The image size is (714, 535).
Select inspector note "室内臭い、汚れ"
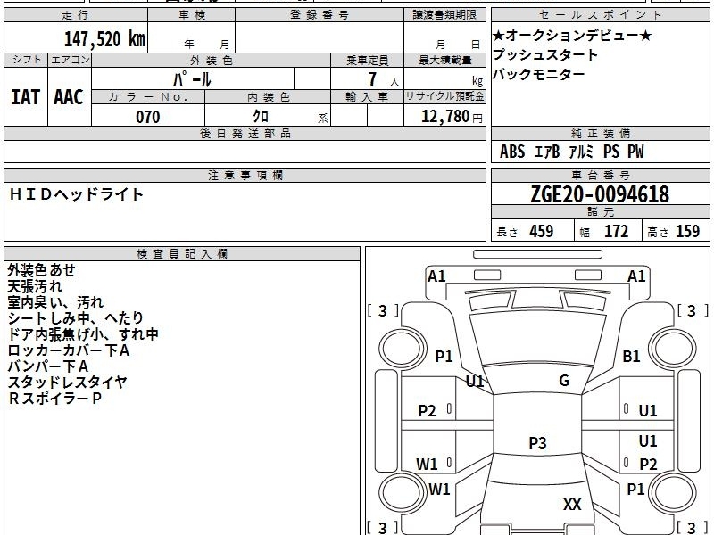55,302
